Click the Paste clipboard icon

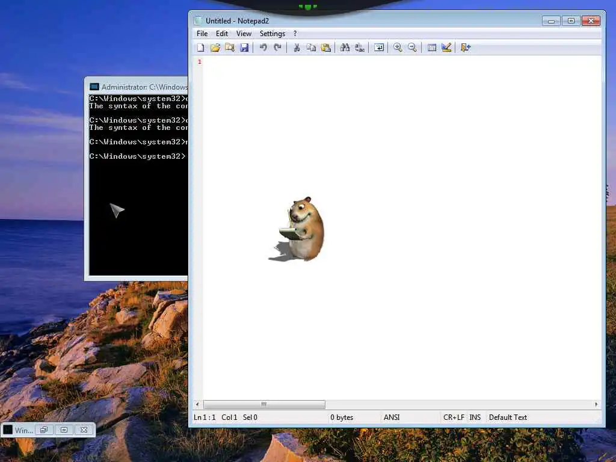point(325,48)
